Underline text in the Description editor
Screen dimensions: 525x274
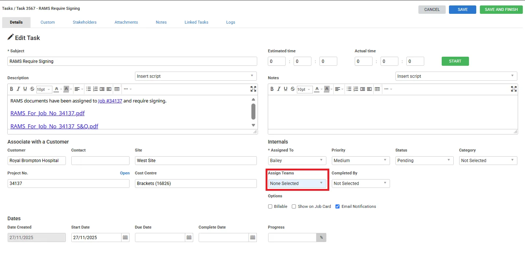[25, 89]
